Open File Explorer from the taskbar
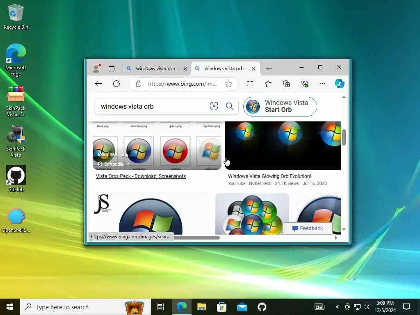The image size is (420, 315). [x=202, y=307]
